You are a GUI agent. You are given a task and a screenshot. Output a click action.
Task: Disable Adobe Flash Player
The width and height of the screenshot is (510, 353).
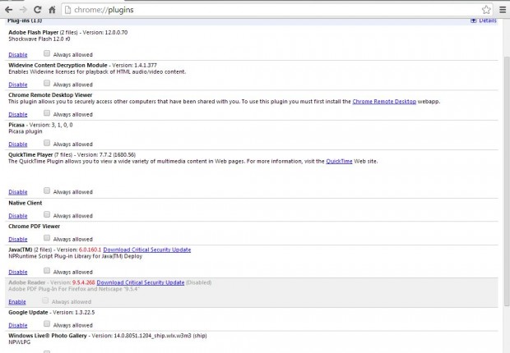[18, 55]
